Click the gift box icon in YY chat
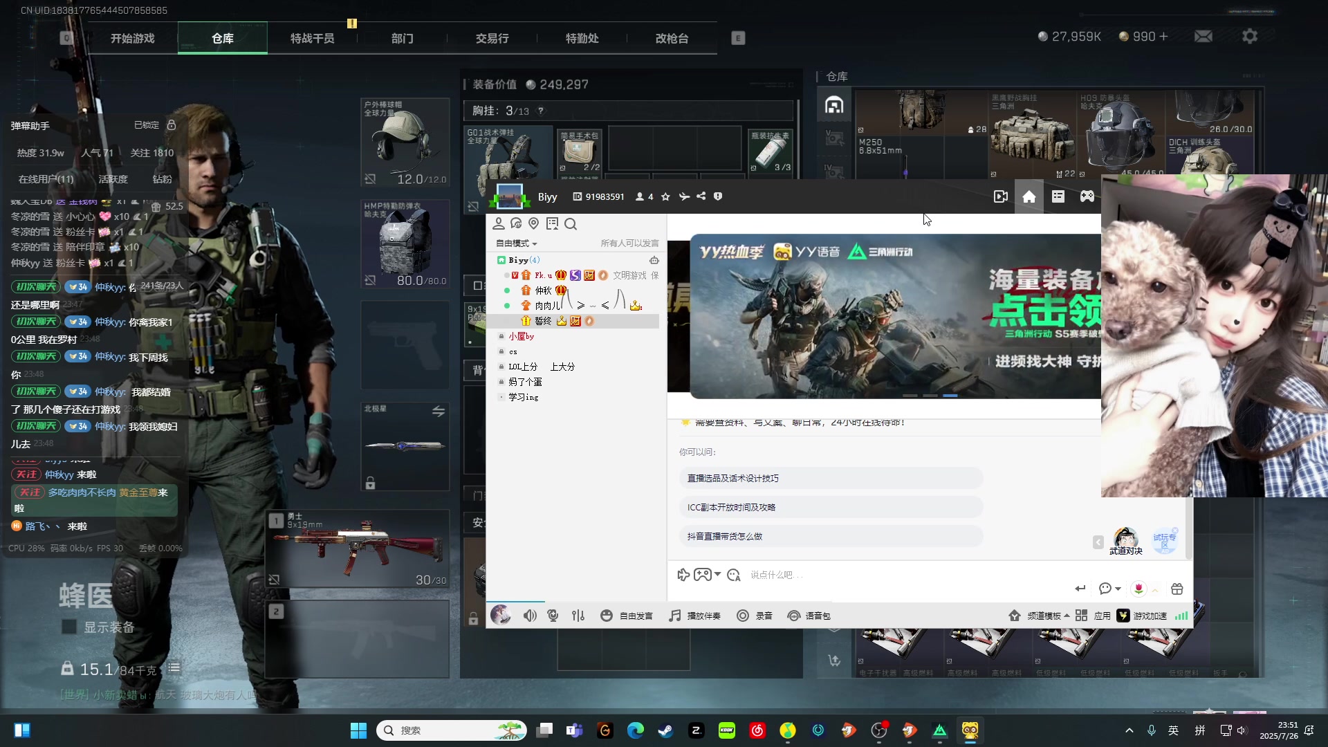 [1177, 589]
